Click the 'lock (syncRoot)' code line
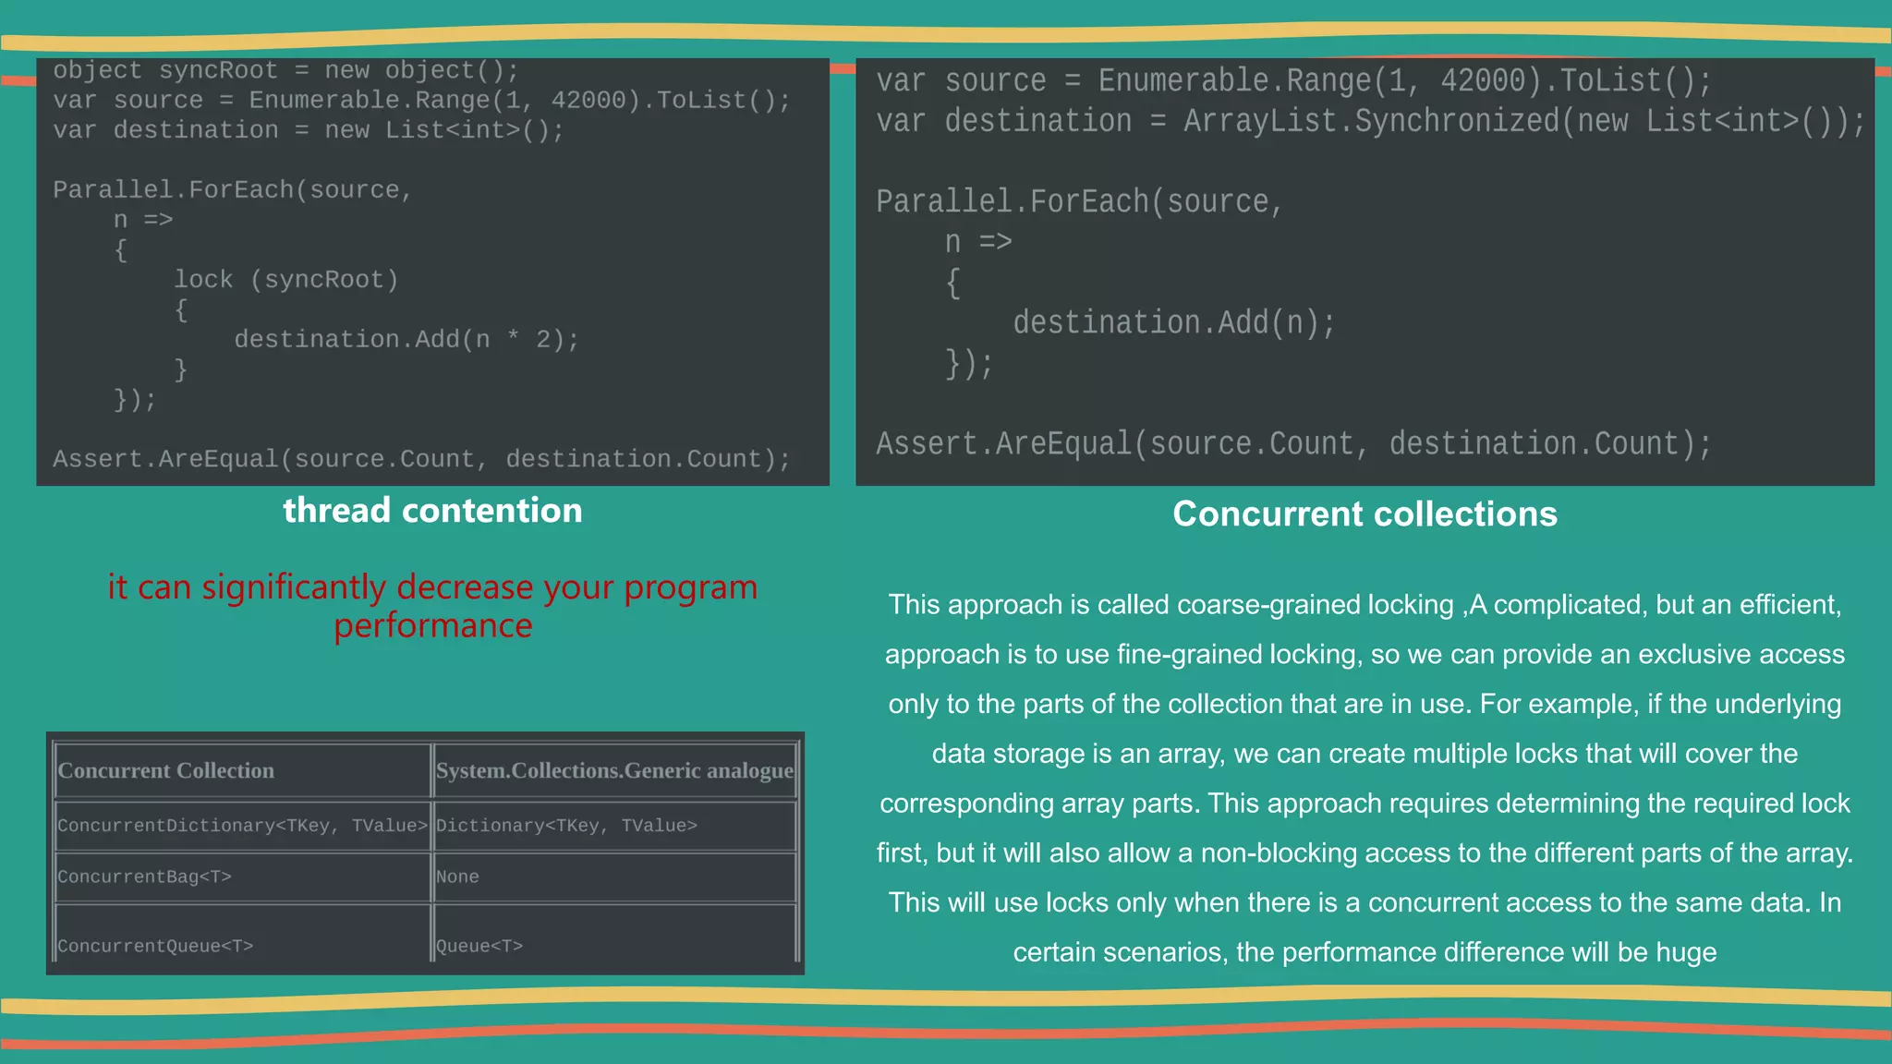Image resolution: width=1892 pixels, height=1064 pixels. coord(286,280)
